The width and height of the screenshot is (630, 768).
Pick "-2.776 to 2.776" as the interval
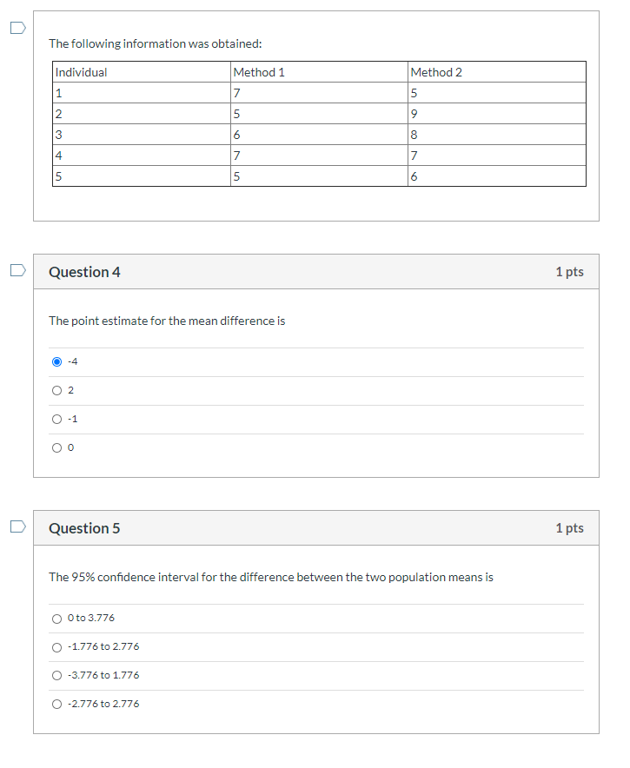click(56, 703)
